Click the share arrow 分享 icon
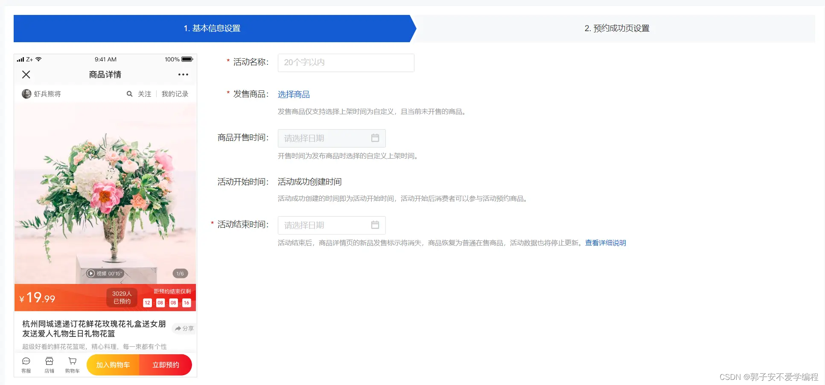The width and height of the screenshot is (825, 385). tap(184, 328)
